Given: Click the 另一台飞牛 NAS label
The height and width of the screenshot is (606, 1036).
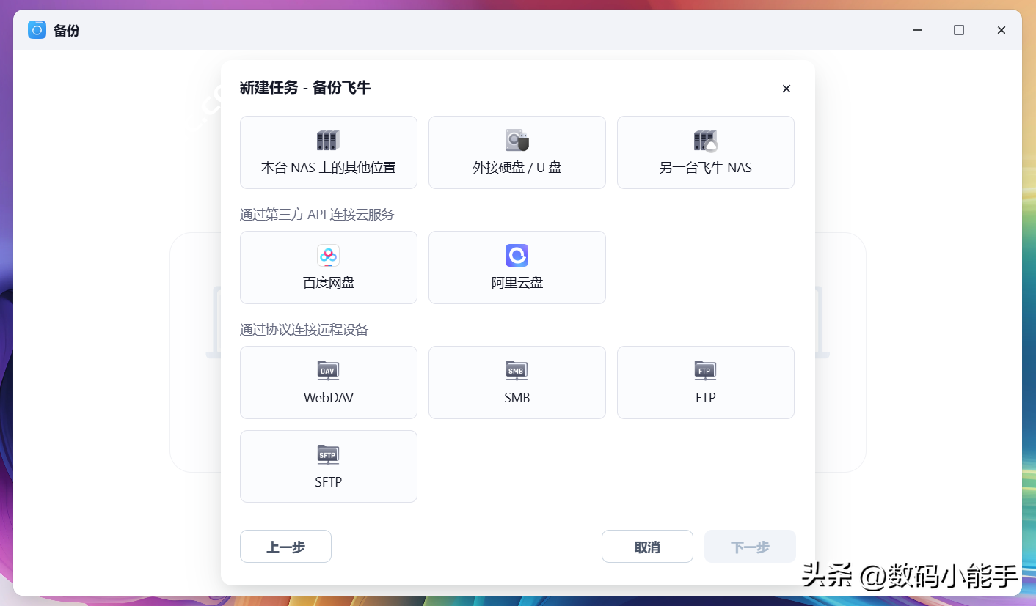Looking at the screenshot, I should tap(705, 168).
